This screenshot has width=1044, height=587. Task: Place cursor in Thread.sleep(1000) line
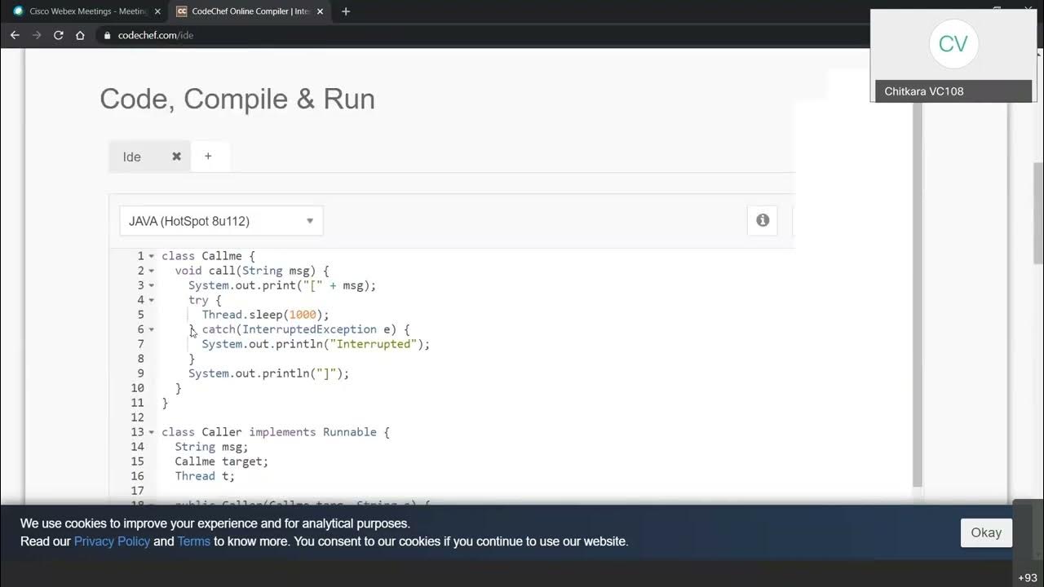click(x=266, y=315)
